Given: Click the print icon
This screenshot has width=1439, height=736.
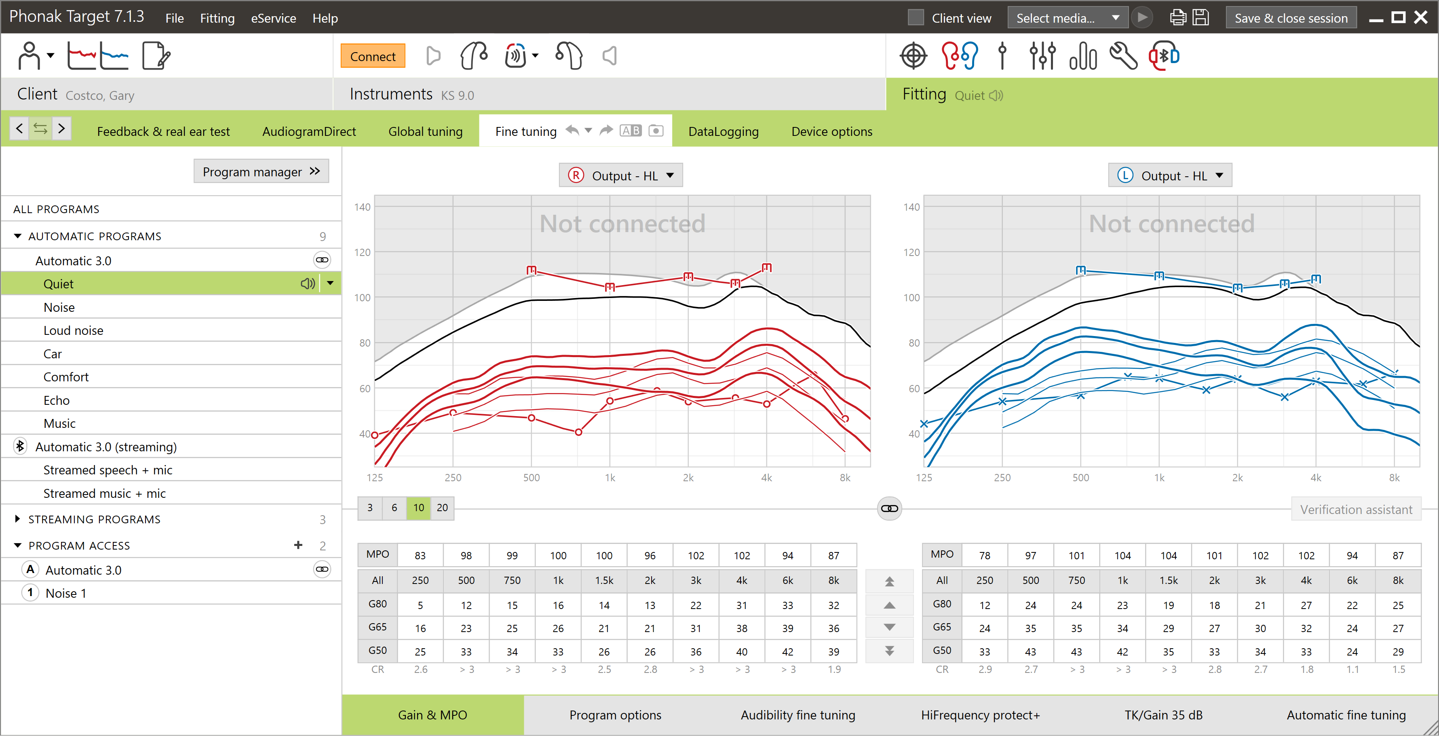Looking at the screenshot, I should click(1178, 18).
